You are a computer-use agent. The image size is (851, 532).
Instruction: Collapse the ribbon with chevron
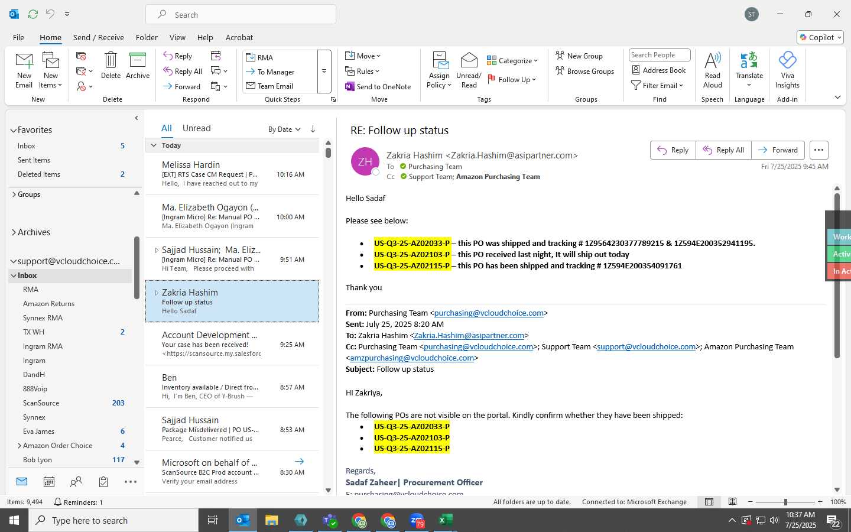(x=837, y=97)
